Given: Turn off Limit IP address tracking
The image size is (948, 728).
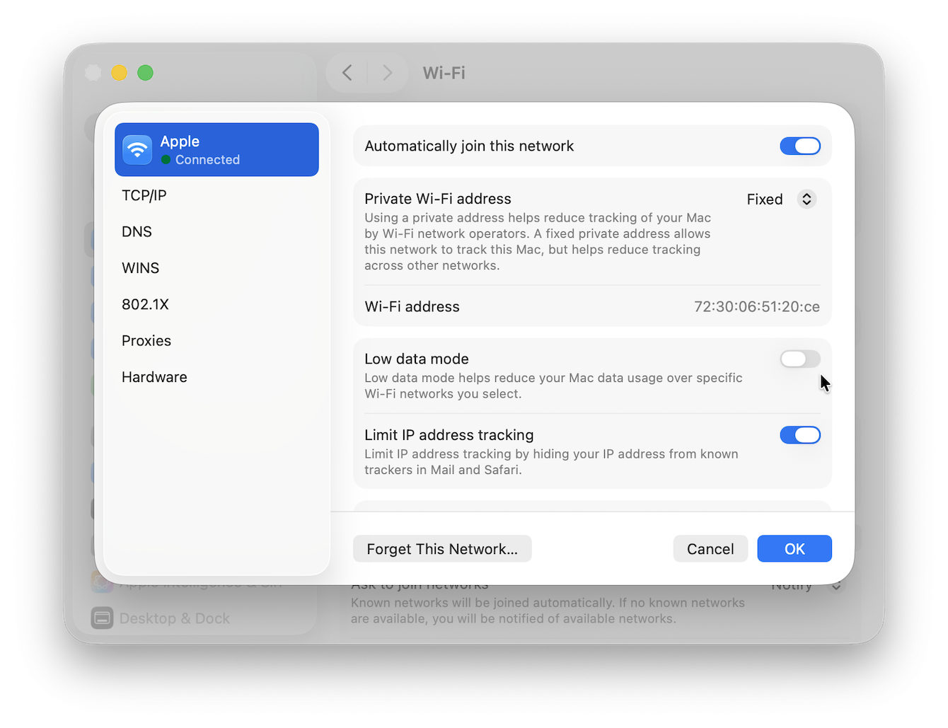Looking at the screenshot, I should tap(800, 434).
